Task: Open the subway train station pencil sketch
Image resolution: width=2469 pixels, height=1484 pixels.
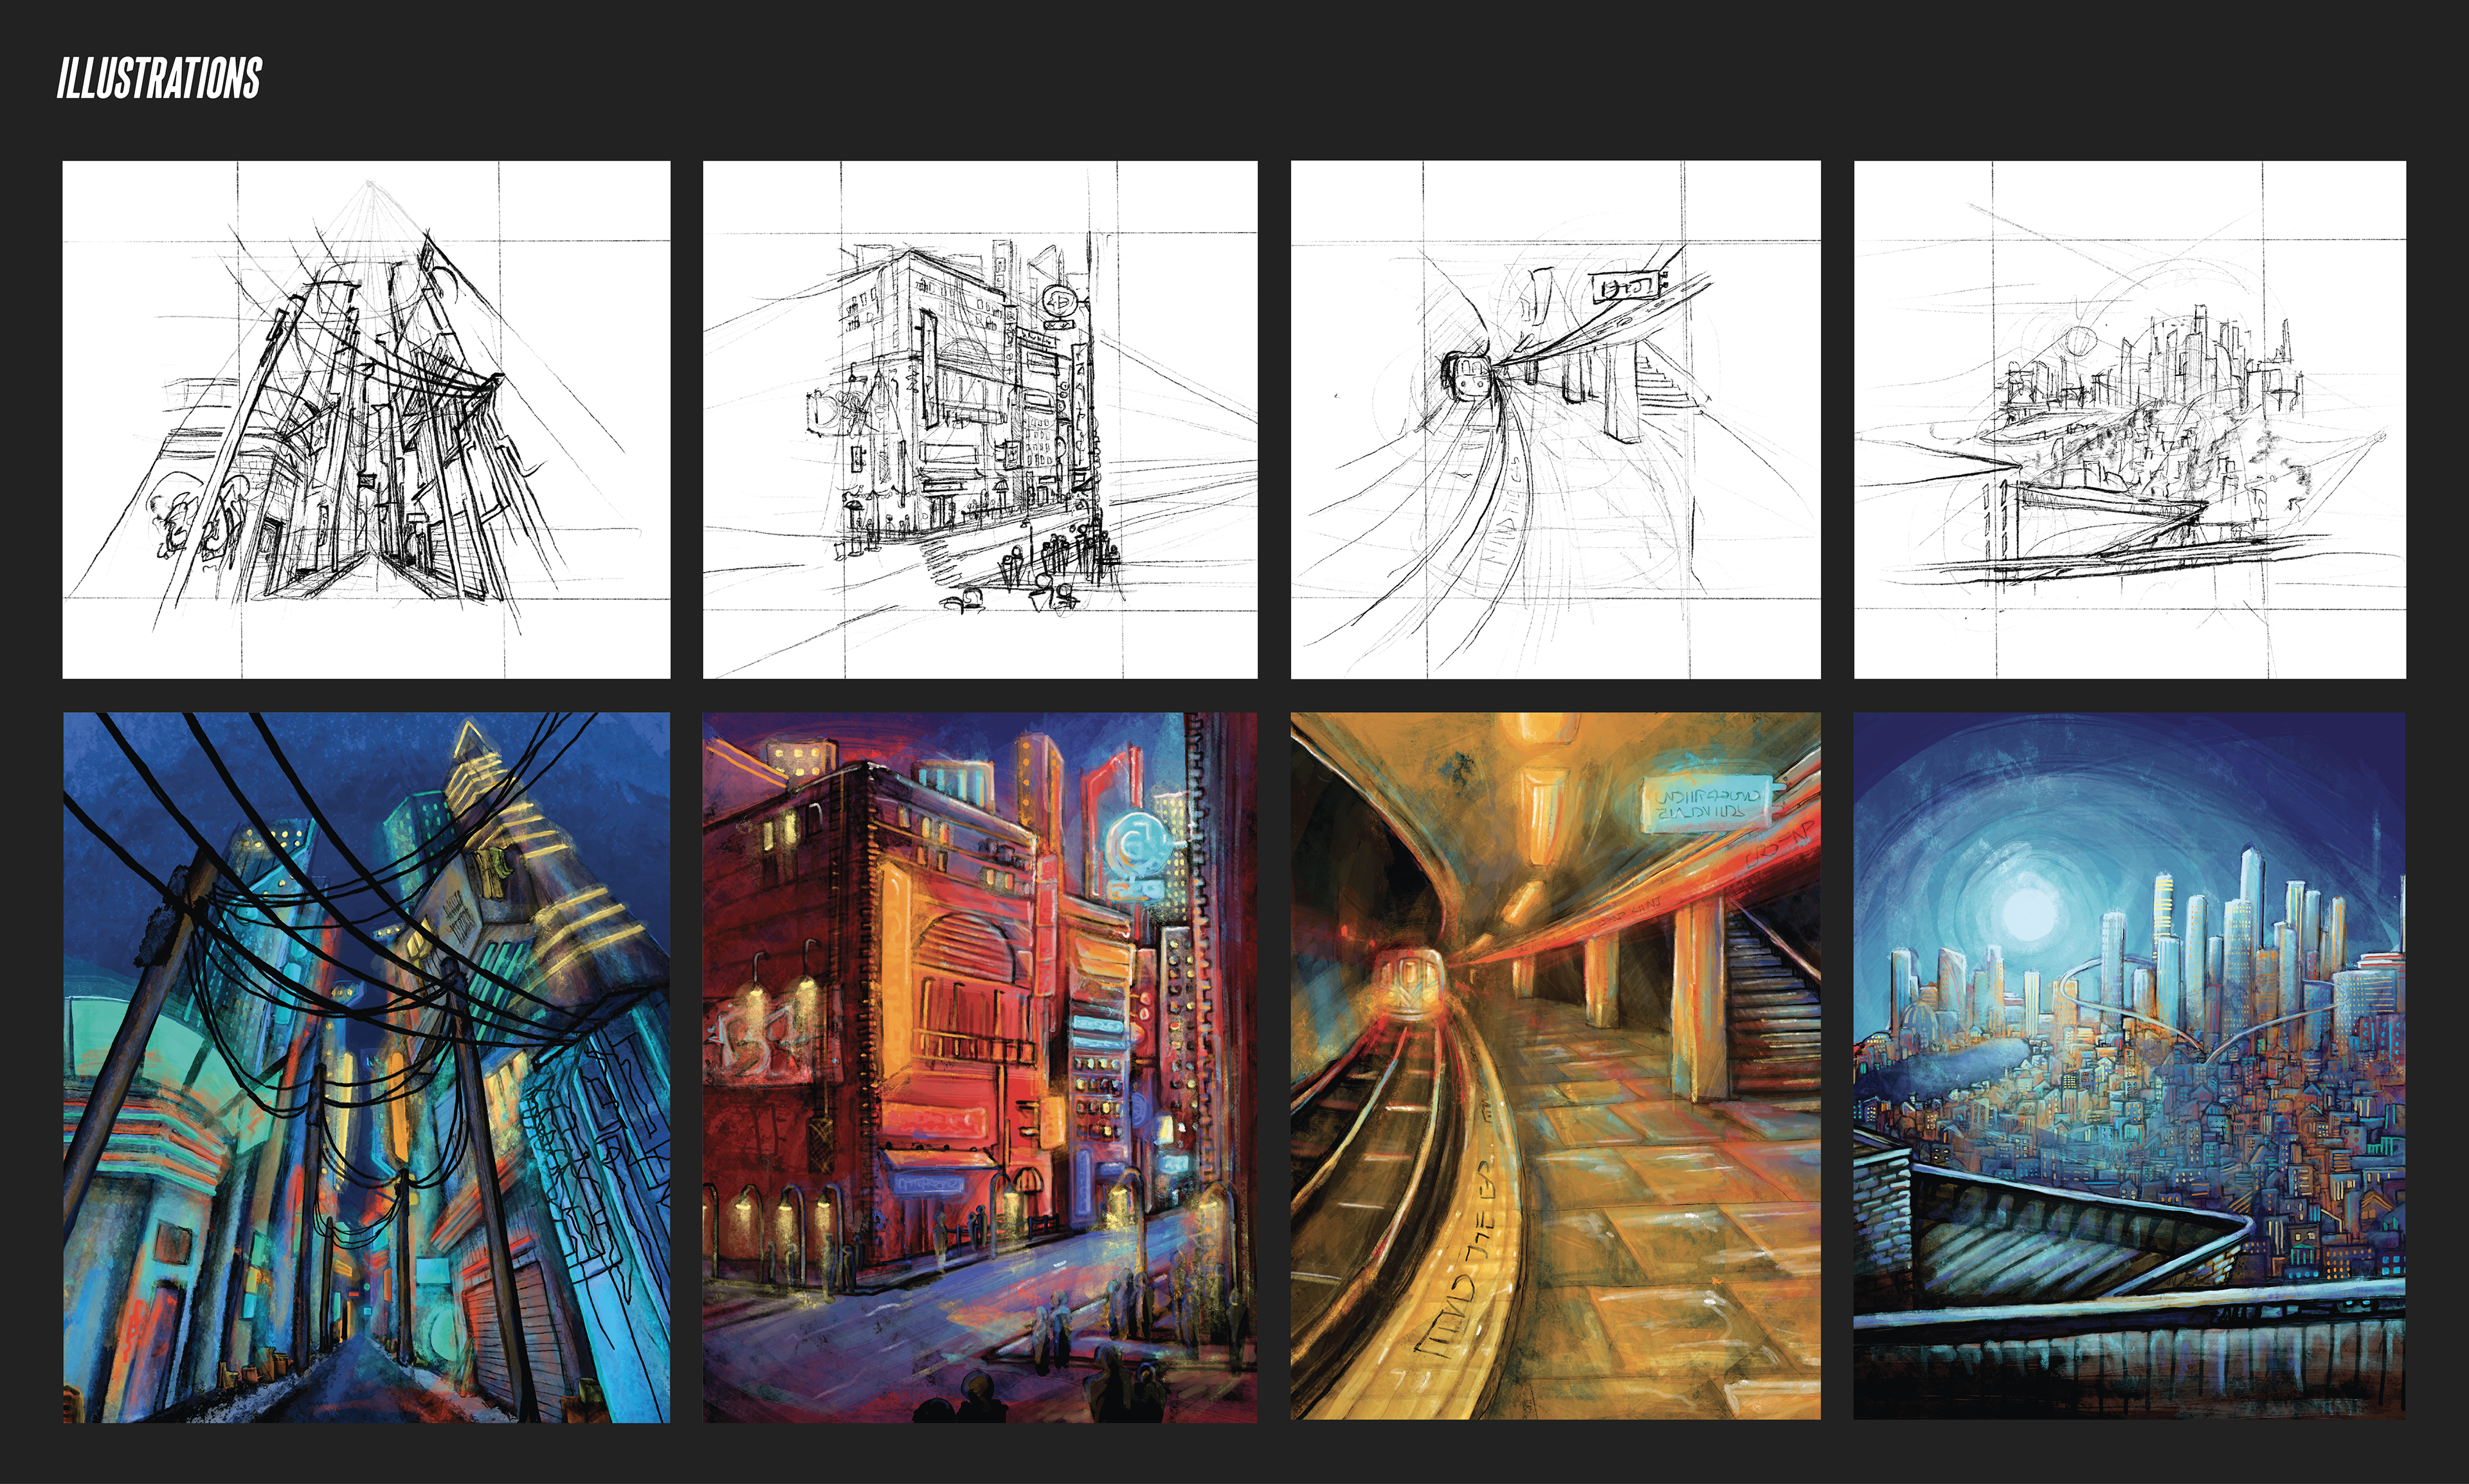Action: (x=1555, y=420)
